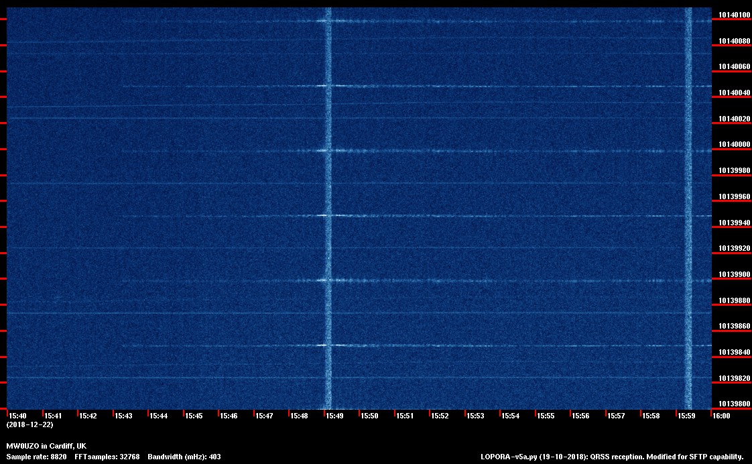The image size is (752, 464).
Task: Click the date text (2018-12-22)
Action: 29,425
